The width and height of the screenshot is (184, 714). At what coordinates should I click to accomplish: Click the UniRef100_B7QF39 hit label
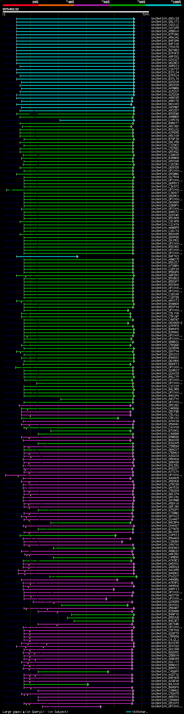tap(165, 139)
